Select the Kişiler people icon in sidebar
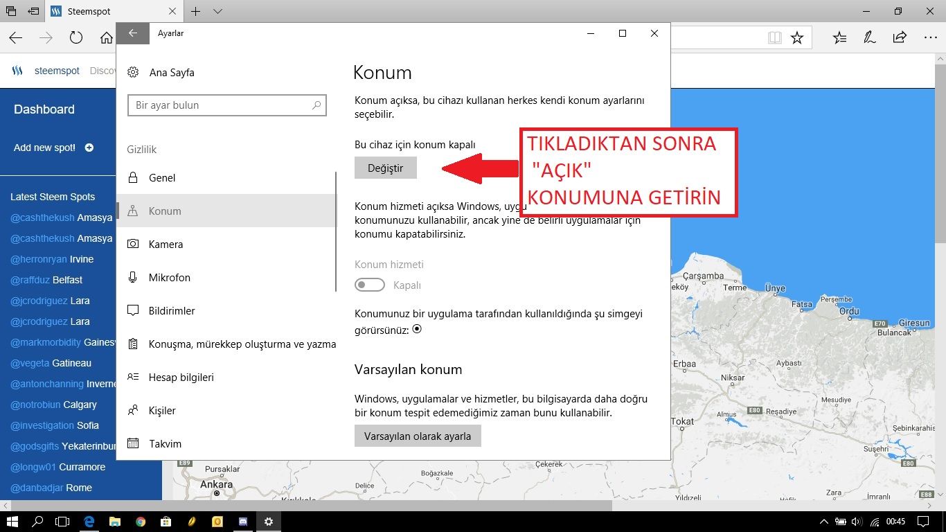 pos(133,410)
